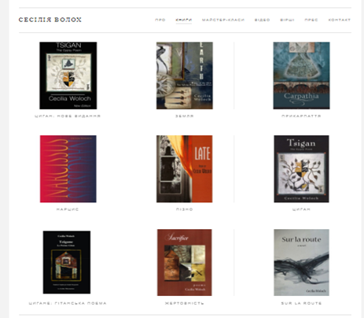364x318 pixels.
Task: Open the Tsigan New Edition book cover
Action: pyautogui.click(x=68, y=76)
